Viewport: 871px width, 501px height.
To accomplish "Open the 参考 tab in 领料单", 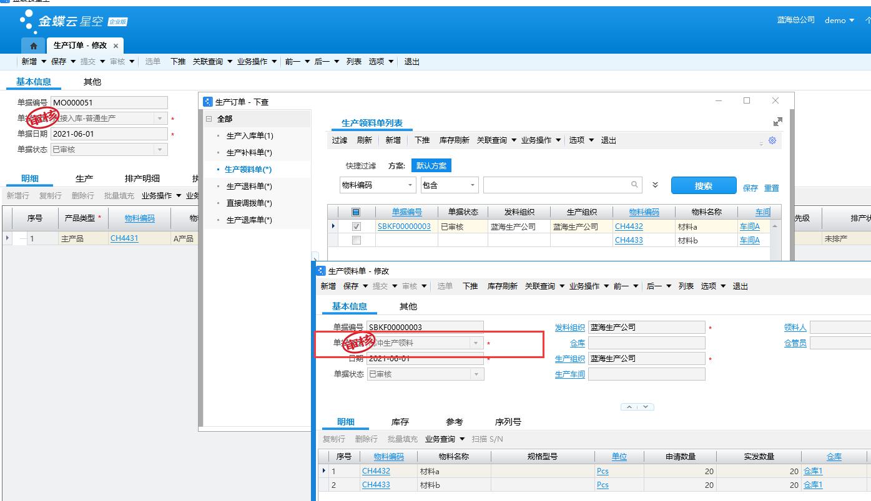I will pyautogui.click(x=455, y=422).
